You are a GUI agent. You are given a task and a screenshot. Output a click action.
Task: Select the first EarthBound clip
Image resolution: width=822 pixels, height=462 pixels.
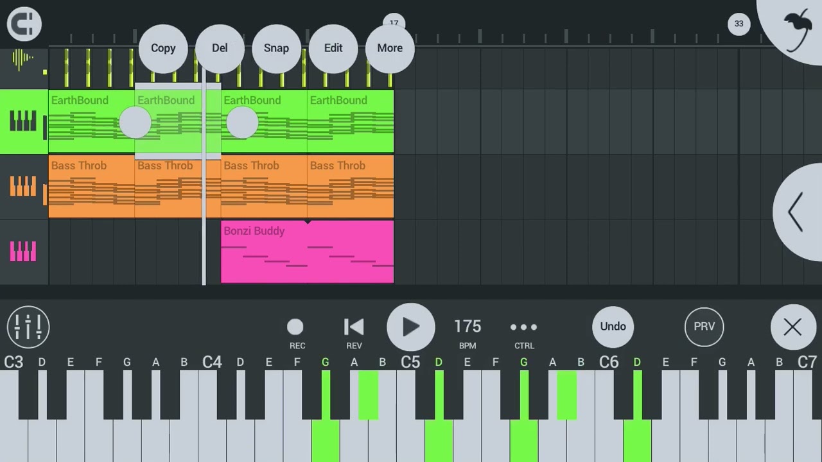pyautogui.click(x=92, y=121)
